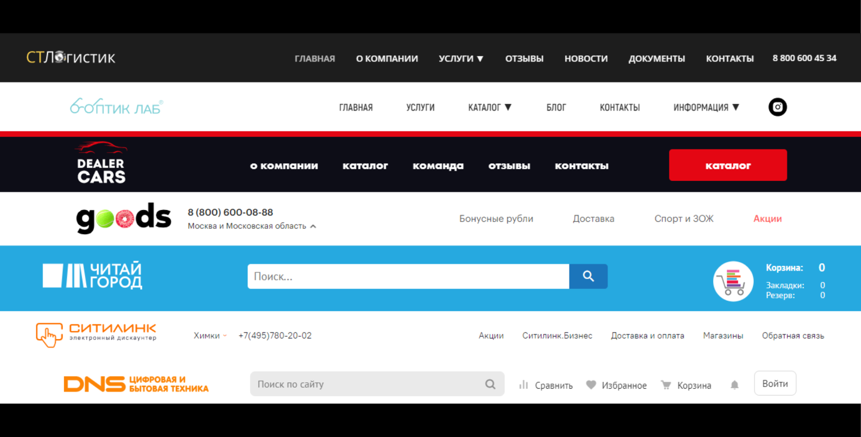
Task: Click the Войти button
Action: [775, 383]
